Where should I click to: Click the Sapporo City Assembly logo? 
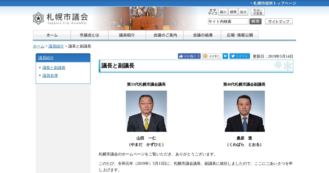[60, 18]
